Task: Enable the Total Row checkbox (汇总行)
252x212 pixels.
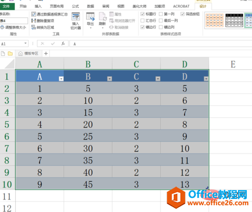Action: [142, 20]
